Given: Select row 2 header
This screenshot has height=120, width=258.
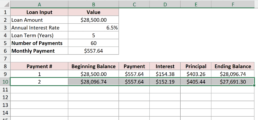Looking at the screenshot, I should pyautogui.click(x=5, y=20).
